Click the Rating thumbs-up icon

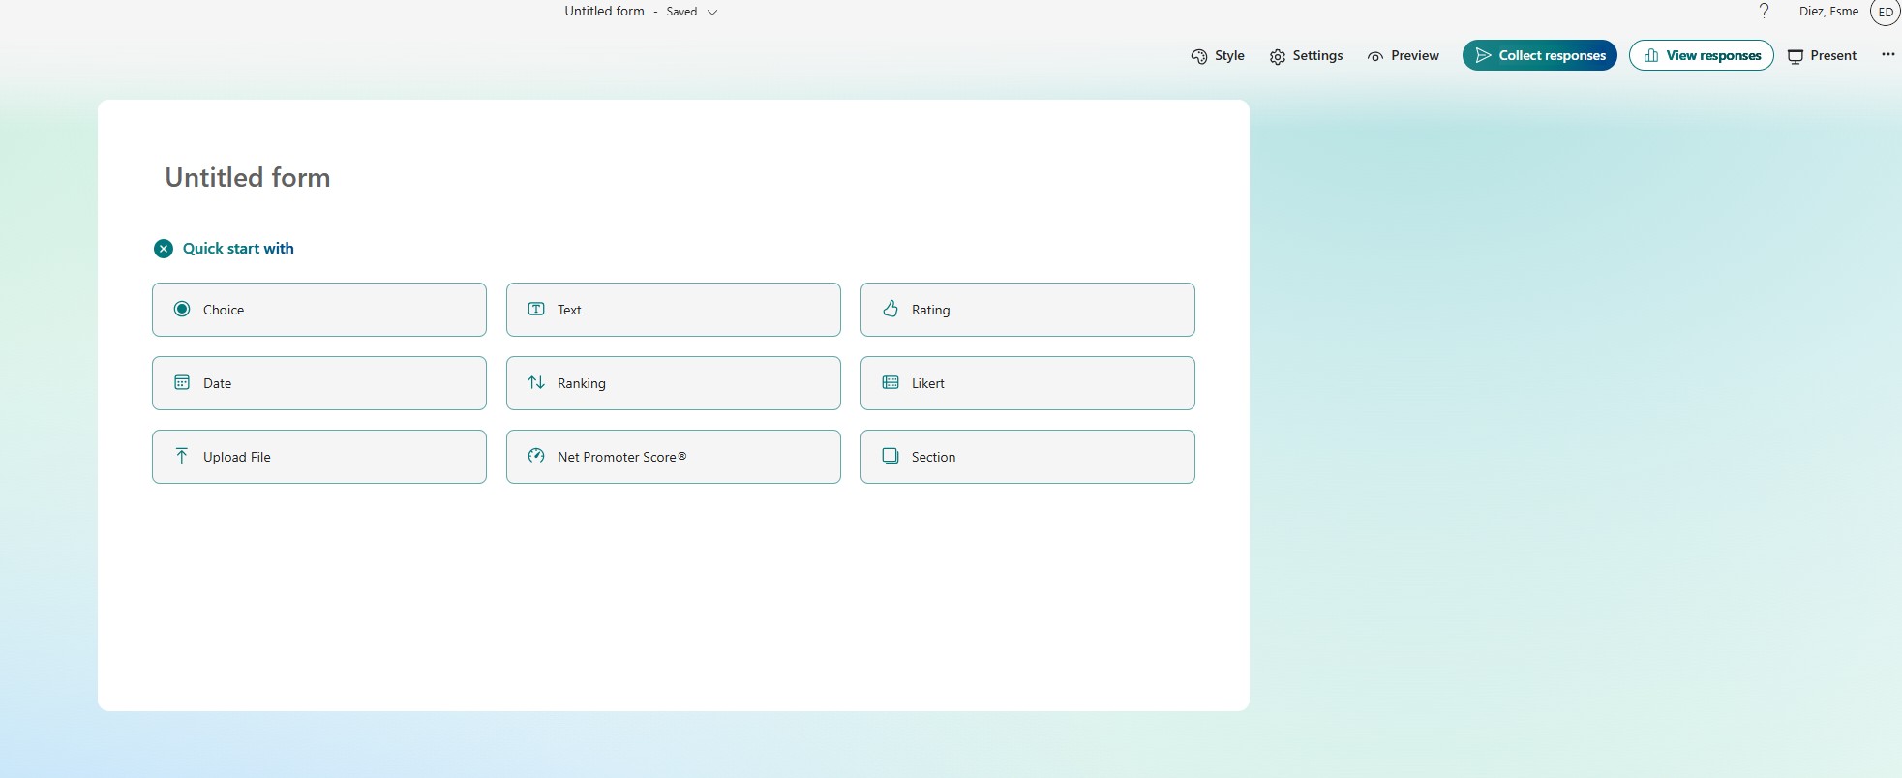coord(890,309)
